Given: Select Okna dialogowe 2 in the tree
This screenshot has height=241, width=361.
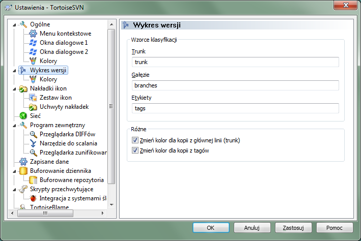Looking at the screenshot, I should point(64,52).
